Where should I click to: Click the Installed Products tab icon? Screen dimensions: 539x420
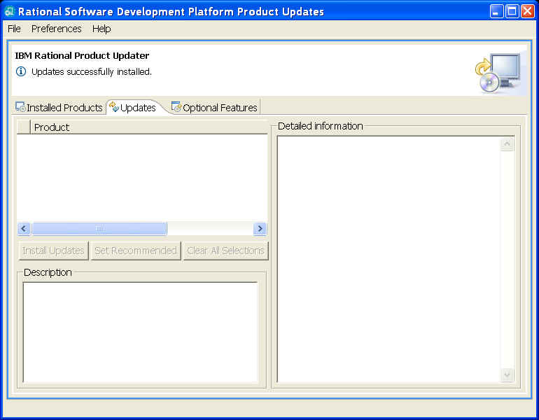[x=20, y=107]
